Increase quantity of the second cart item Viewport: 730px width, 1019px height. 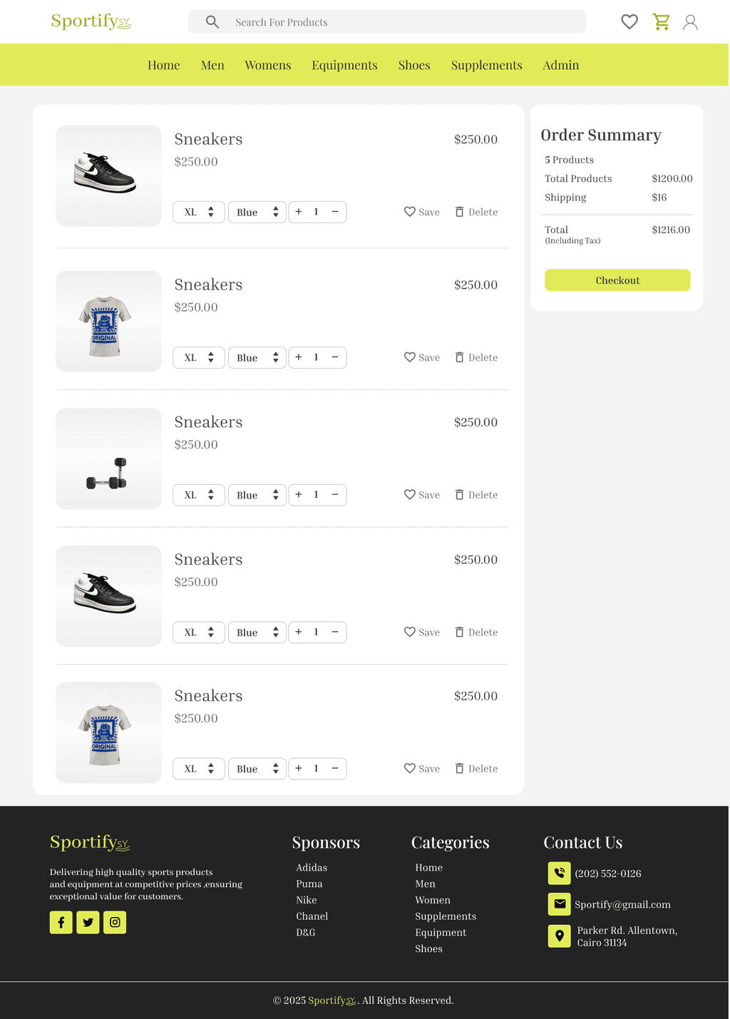click(x=299, y=357)
